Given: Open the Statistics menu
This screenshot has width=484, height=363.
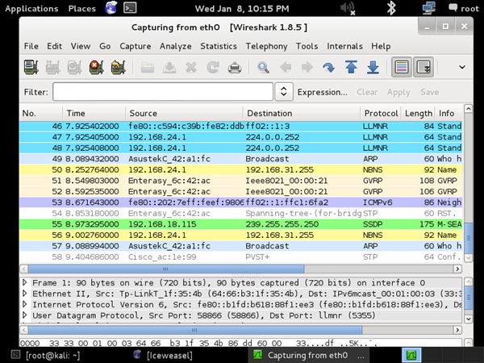Looking at the screenshot, I should pos(219,46).
